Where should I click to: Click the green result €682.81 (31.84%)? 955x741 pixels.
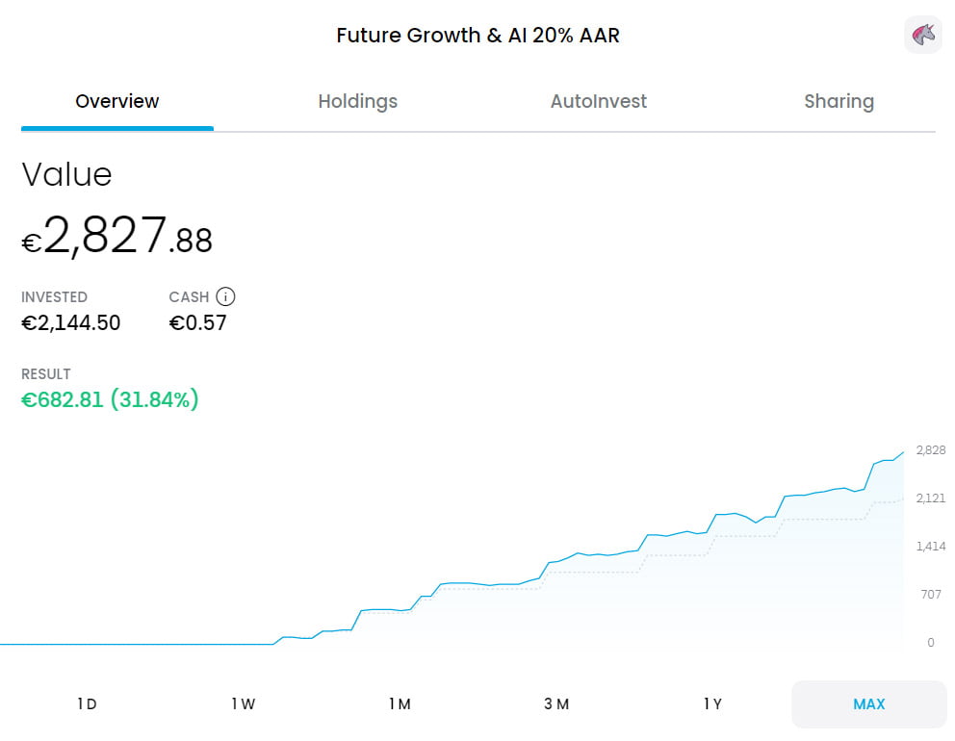pos(110,399)
